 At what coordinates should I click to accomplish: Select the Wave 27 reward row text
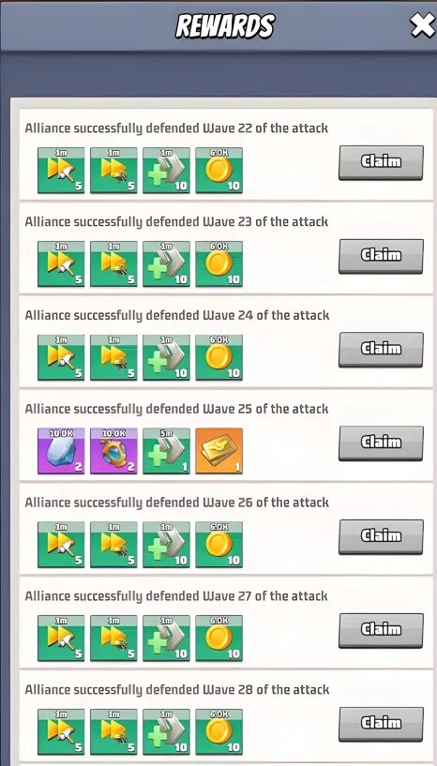(x=176, y=596)
